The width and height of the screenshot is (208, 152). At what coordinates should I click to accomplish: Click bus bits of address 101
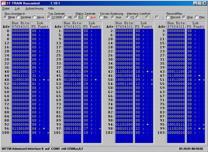pyautogui.click(x=72, y=132)
